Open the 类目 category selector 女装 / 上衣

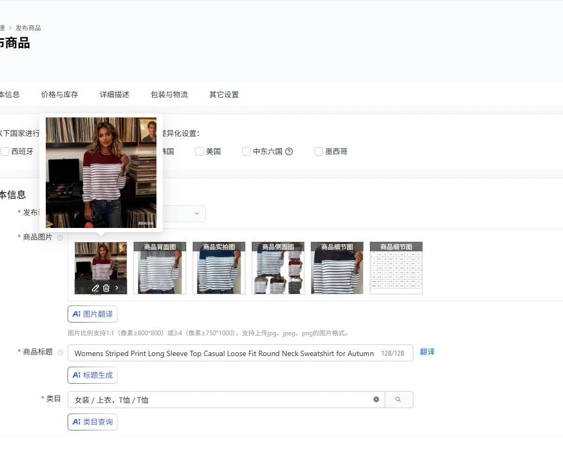(218, 400)
